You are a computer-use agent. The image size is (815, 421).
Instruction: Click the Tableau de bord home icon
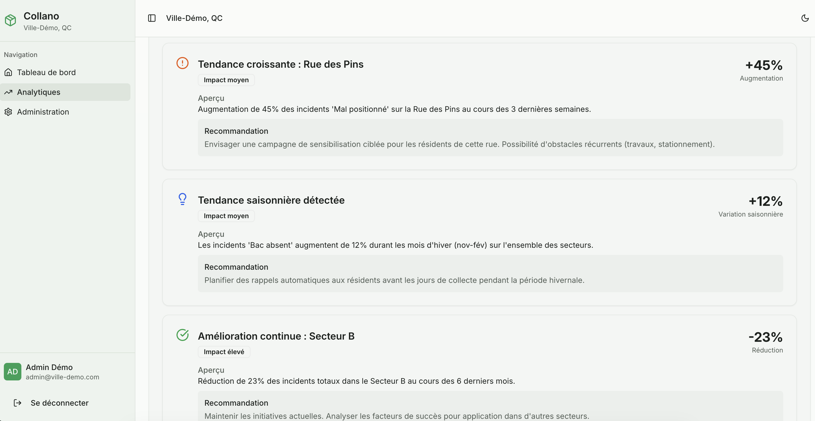tap(8, 72)
